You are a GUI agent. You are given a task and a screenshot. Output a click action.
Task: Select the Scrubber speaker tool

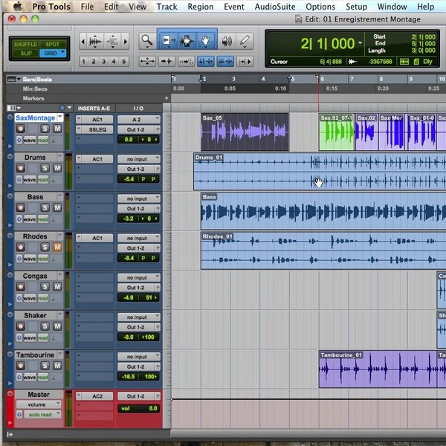(225, 40)
